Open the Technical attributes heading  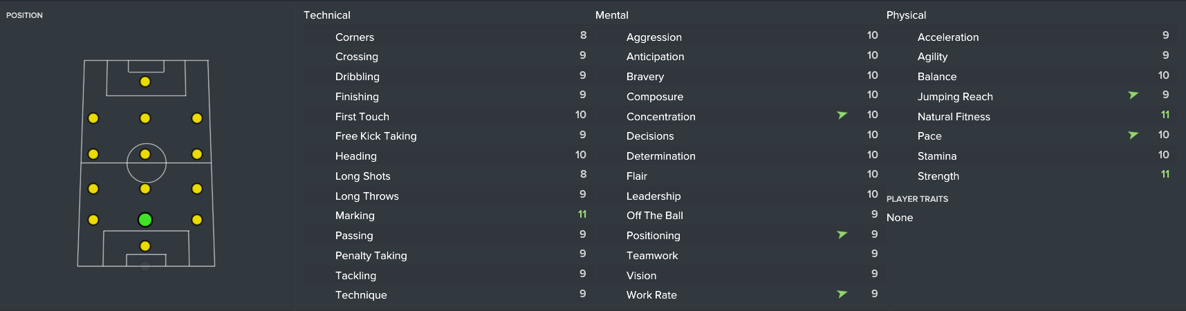pos(327,15)
